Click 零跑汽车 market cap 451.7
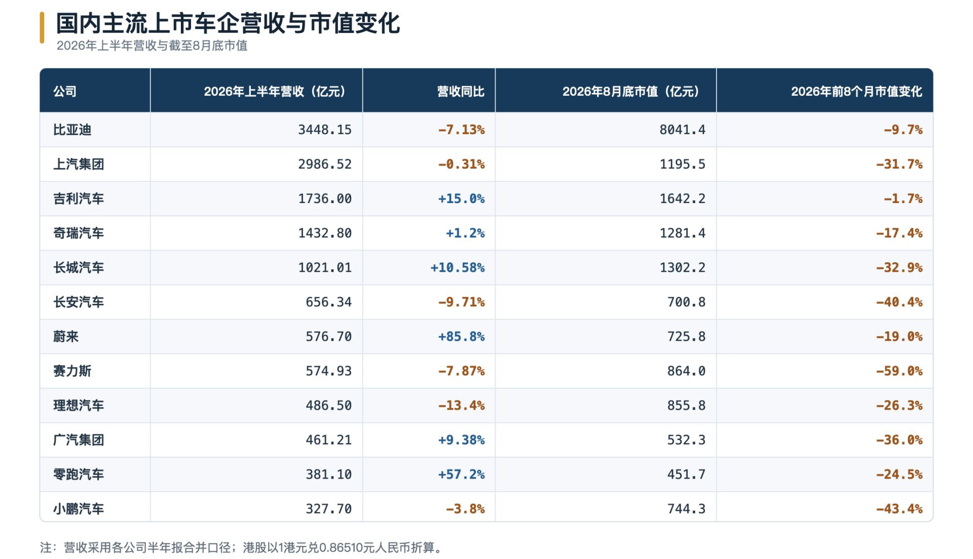The height and width of the screenshot is (559, 973). pyautogui.click(x=686, y=474)
